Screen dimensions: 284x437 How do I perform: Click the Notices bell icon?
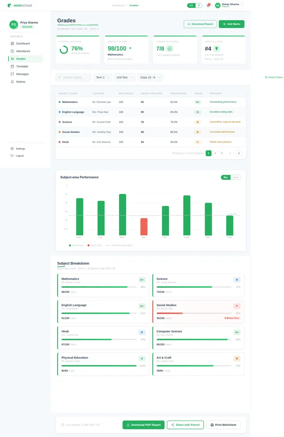point(12,82)
